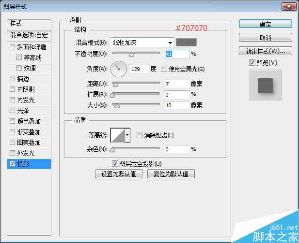The height and width of the screenshot is (243, 299).
Task: Select 混合选项:自定 entry
Action: tap(29, 35)
